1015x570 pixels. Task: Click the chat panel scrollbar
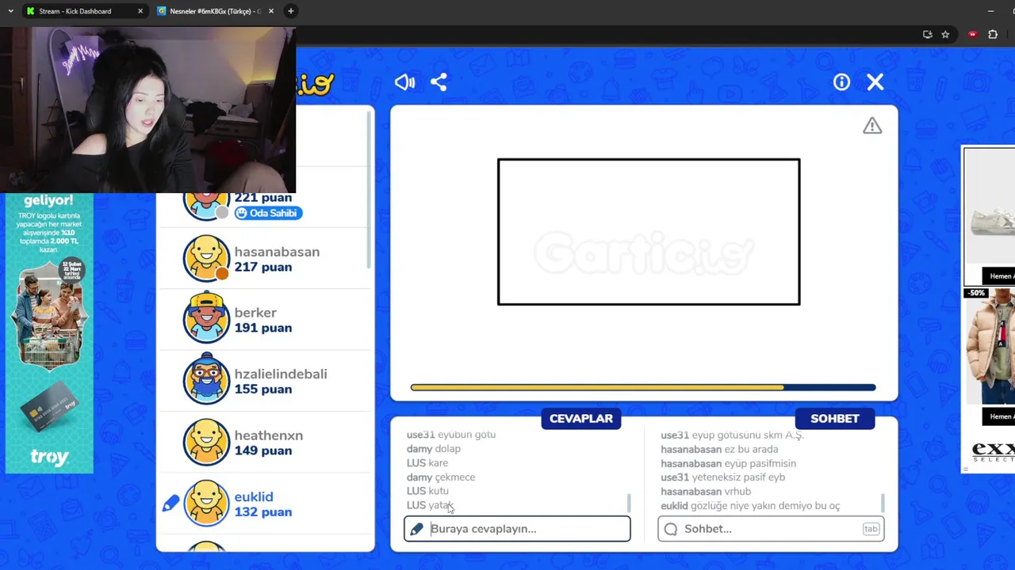pos(883,503)
